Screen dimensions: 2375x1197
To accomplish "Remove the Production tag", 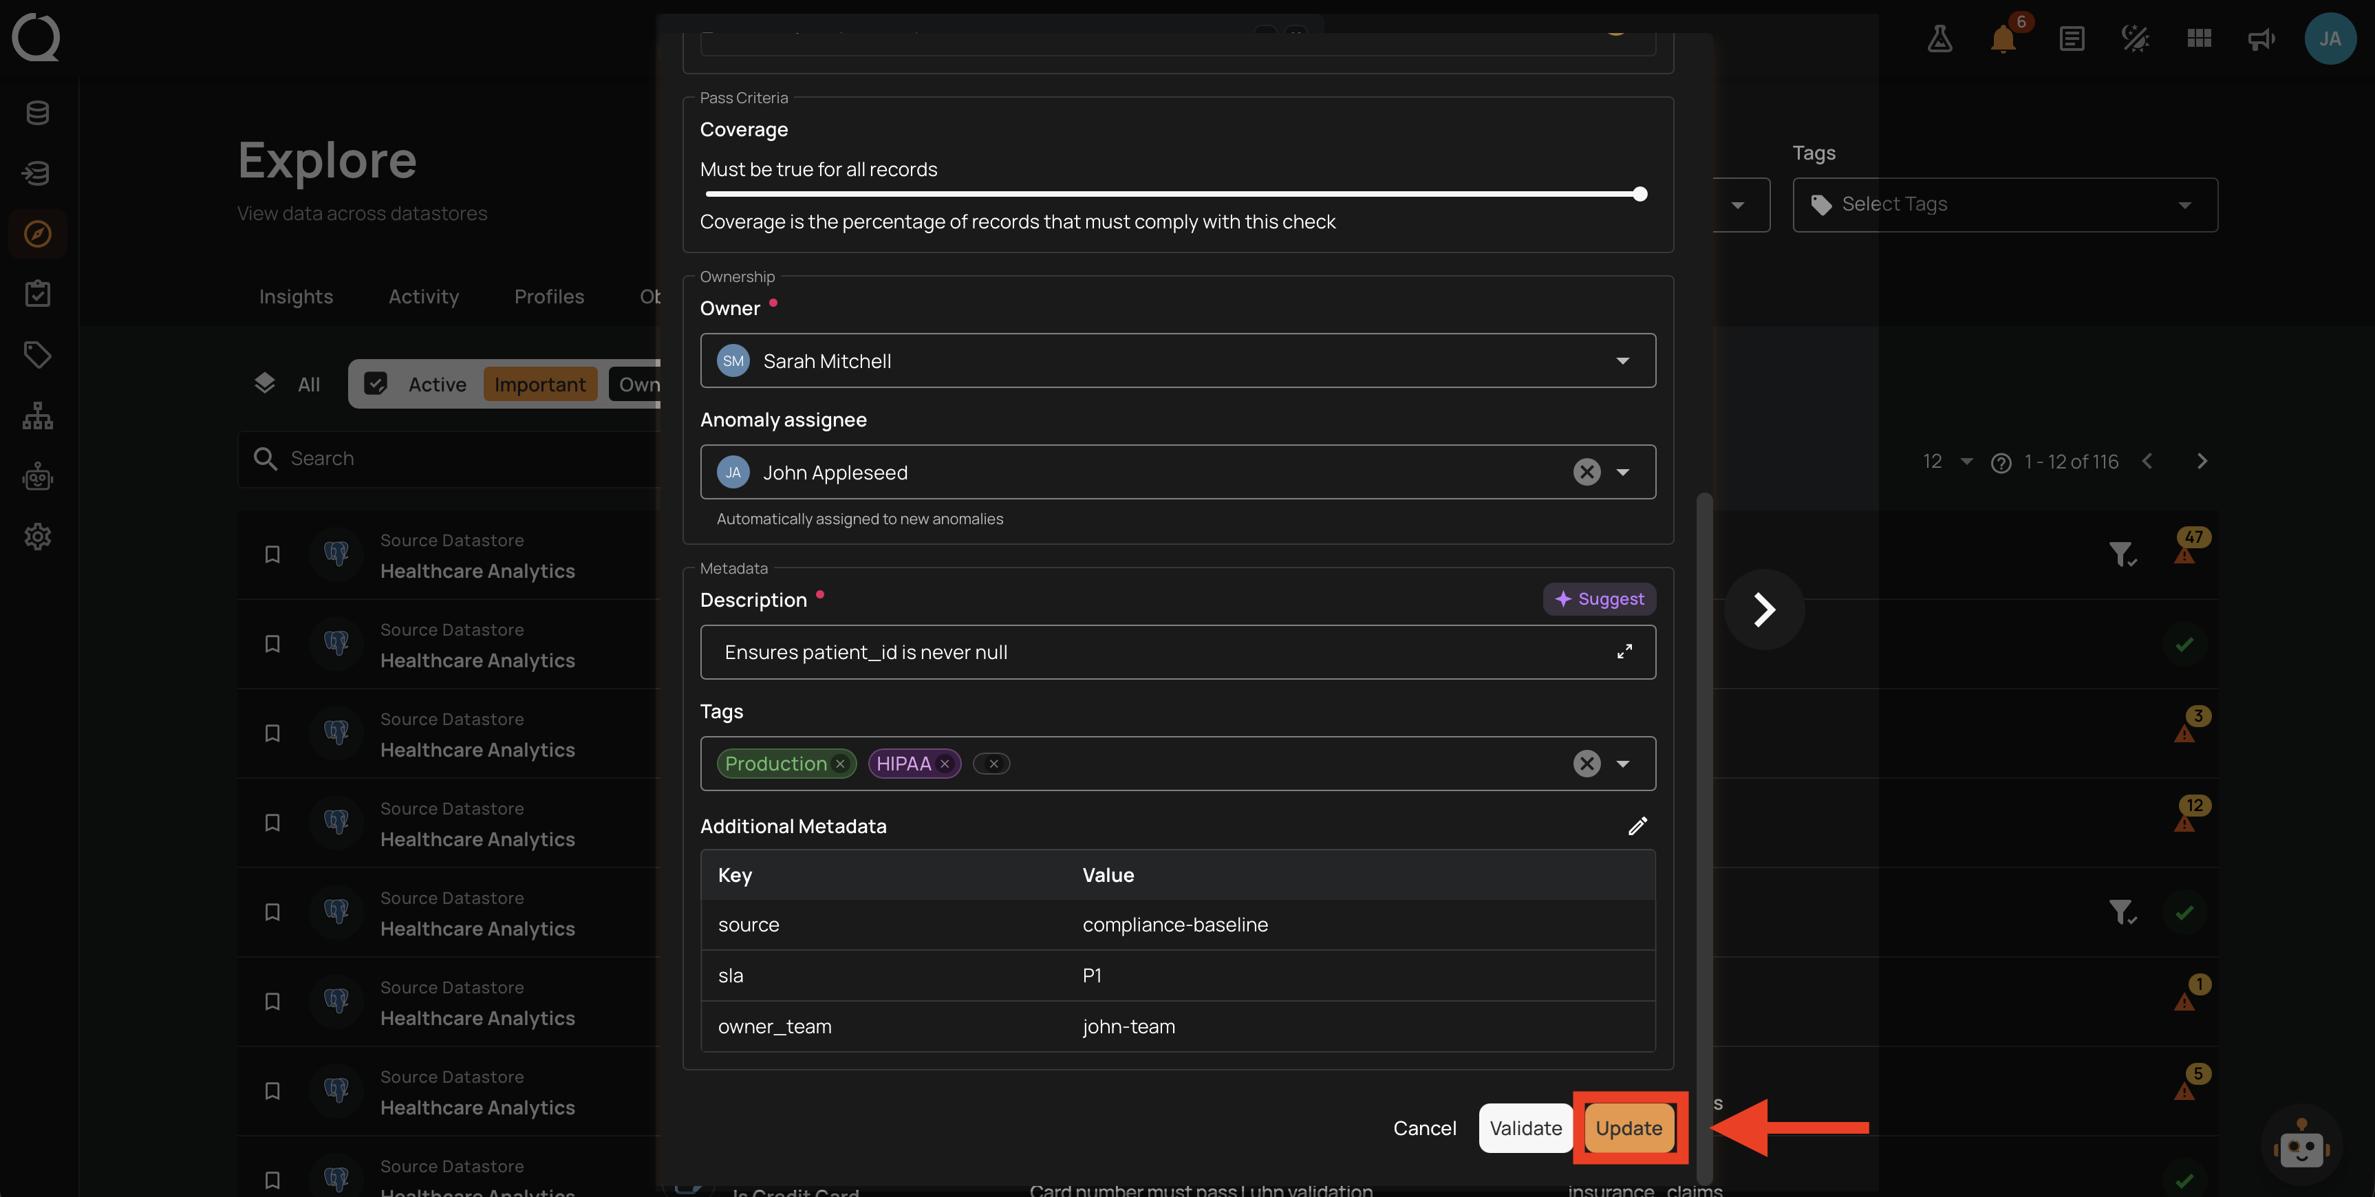I will (x=840, y=764).
